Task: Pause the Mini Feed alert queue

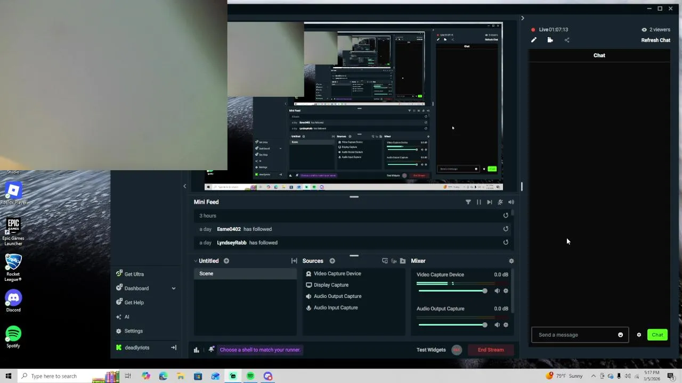Action: 478,202
